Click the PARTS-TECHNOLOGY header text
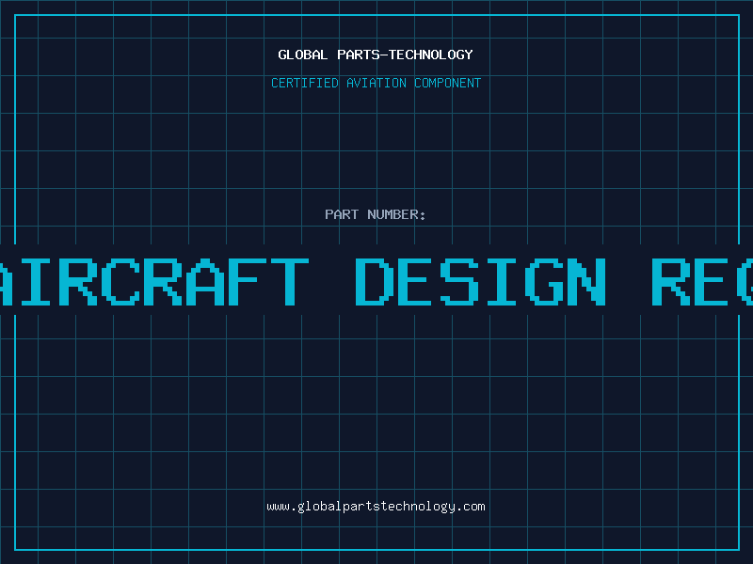 pos(405,55)
